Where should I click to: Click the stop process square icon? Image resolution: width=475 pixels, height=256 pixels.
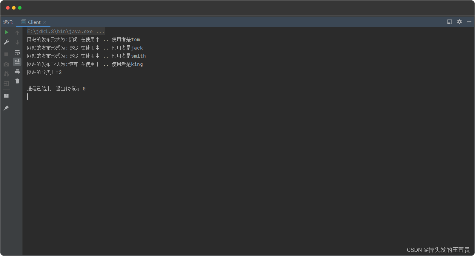point(6,54)
